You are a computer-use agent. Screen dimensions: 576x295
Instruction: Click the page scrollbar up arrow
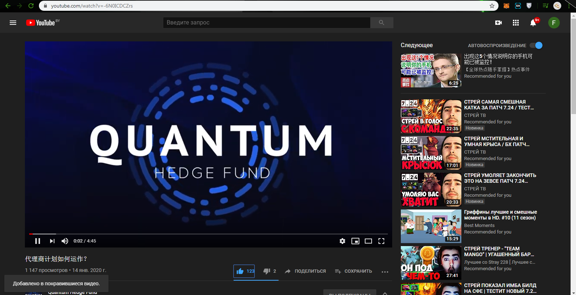[x=573, y=15]
